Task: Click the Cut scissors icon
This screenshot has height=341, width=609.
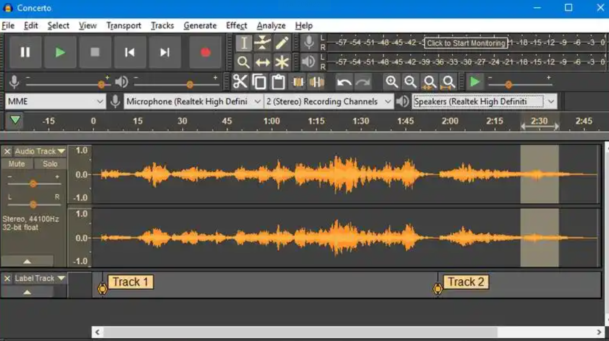Action: click(x=240, y=82)
